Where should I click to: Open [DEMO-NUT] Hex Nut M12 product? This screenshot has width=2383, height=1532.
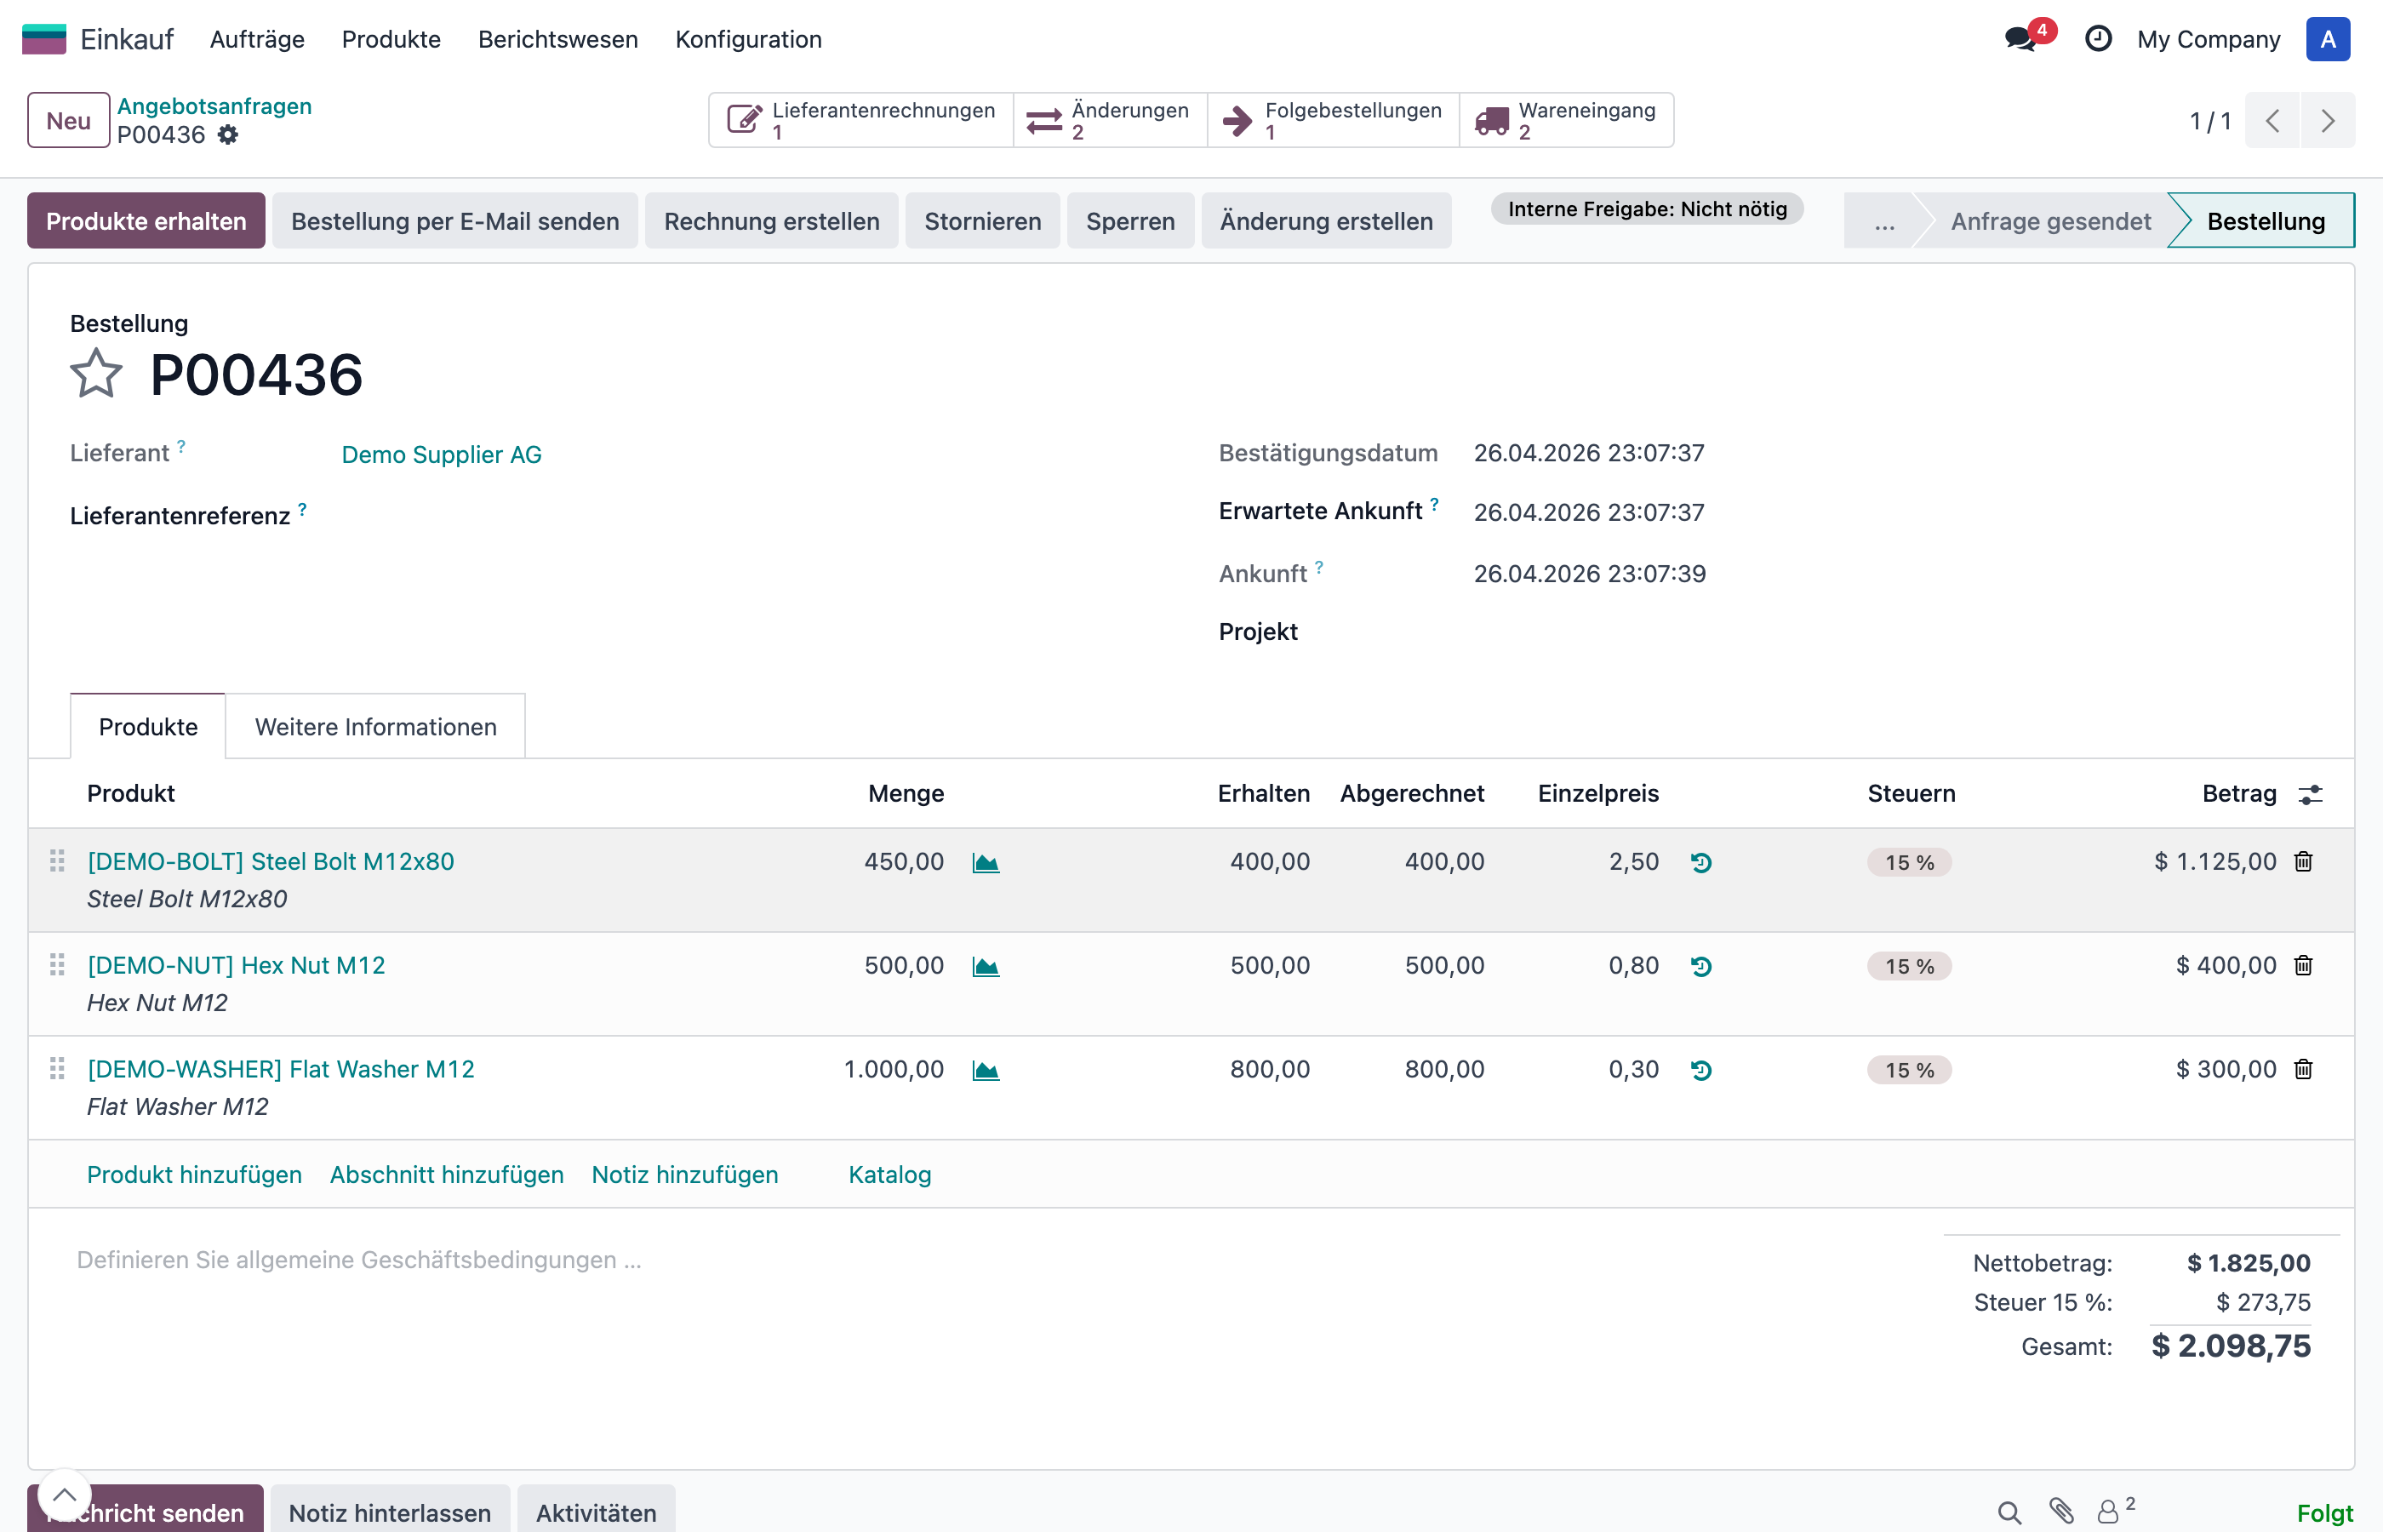[236, 965]
